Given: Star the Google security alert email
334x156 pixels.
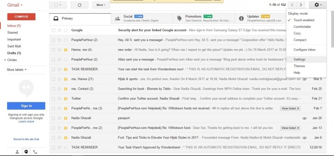Looking at the screenshot, I should 59,30.
